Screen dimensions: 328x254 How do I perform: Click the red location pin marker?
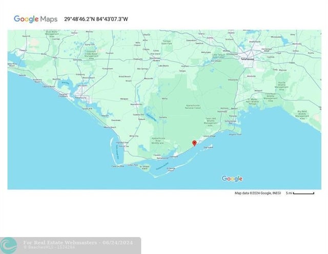click(194, 143)
